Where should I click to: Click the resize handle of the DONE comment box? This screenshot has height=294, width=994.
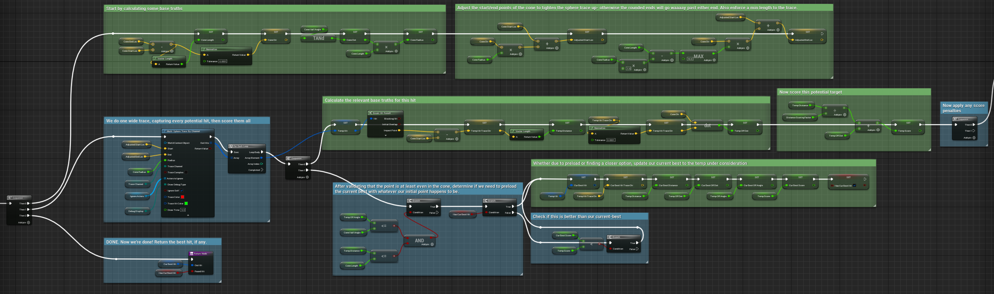(220, 281)
